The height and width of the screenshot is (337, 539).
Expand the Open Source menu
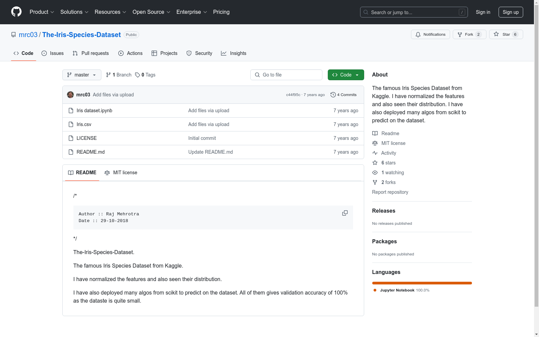pos(152,12)
